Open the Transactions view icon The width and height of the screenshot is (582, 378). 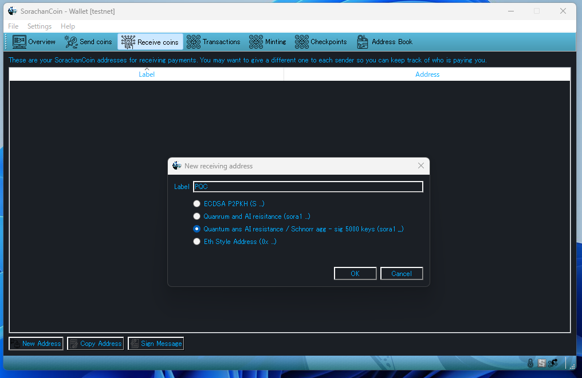click(x=209, y=42)
